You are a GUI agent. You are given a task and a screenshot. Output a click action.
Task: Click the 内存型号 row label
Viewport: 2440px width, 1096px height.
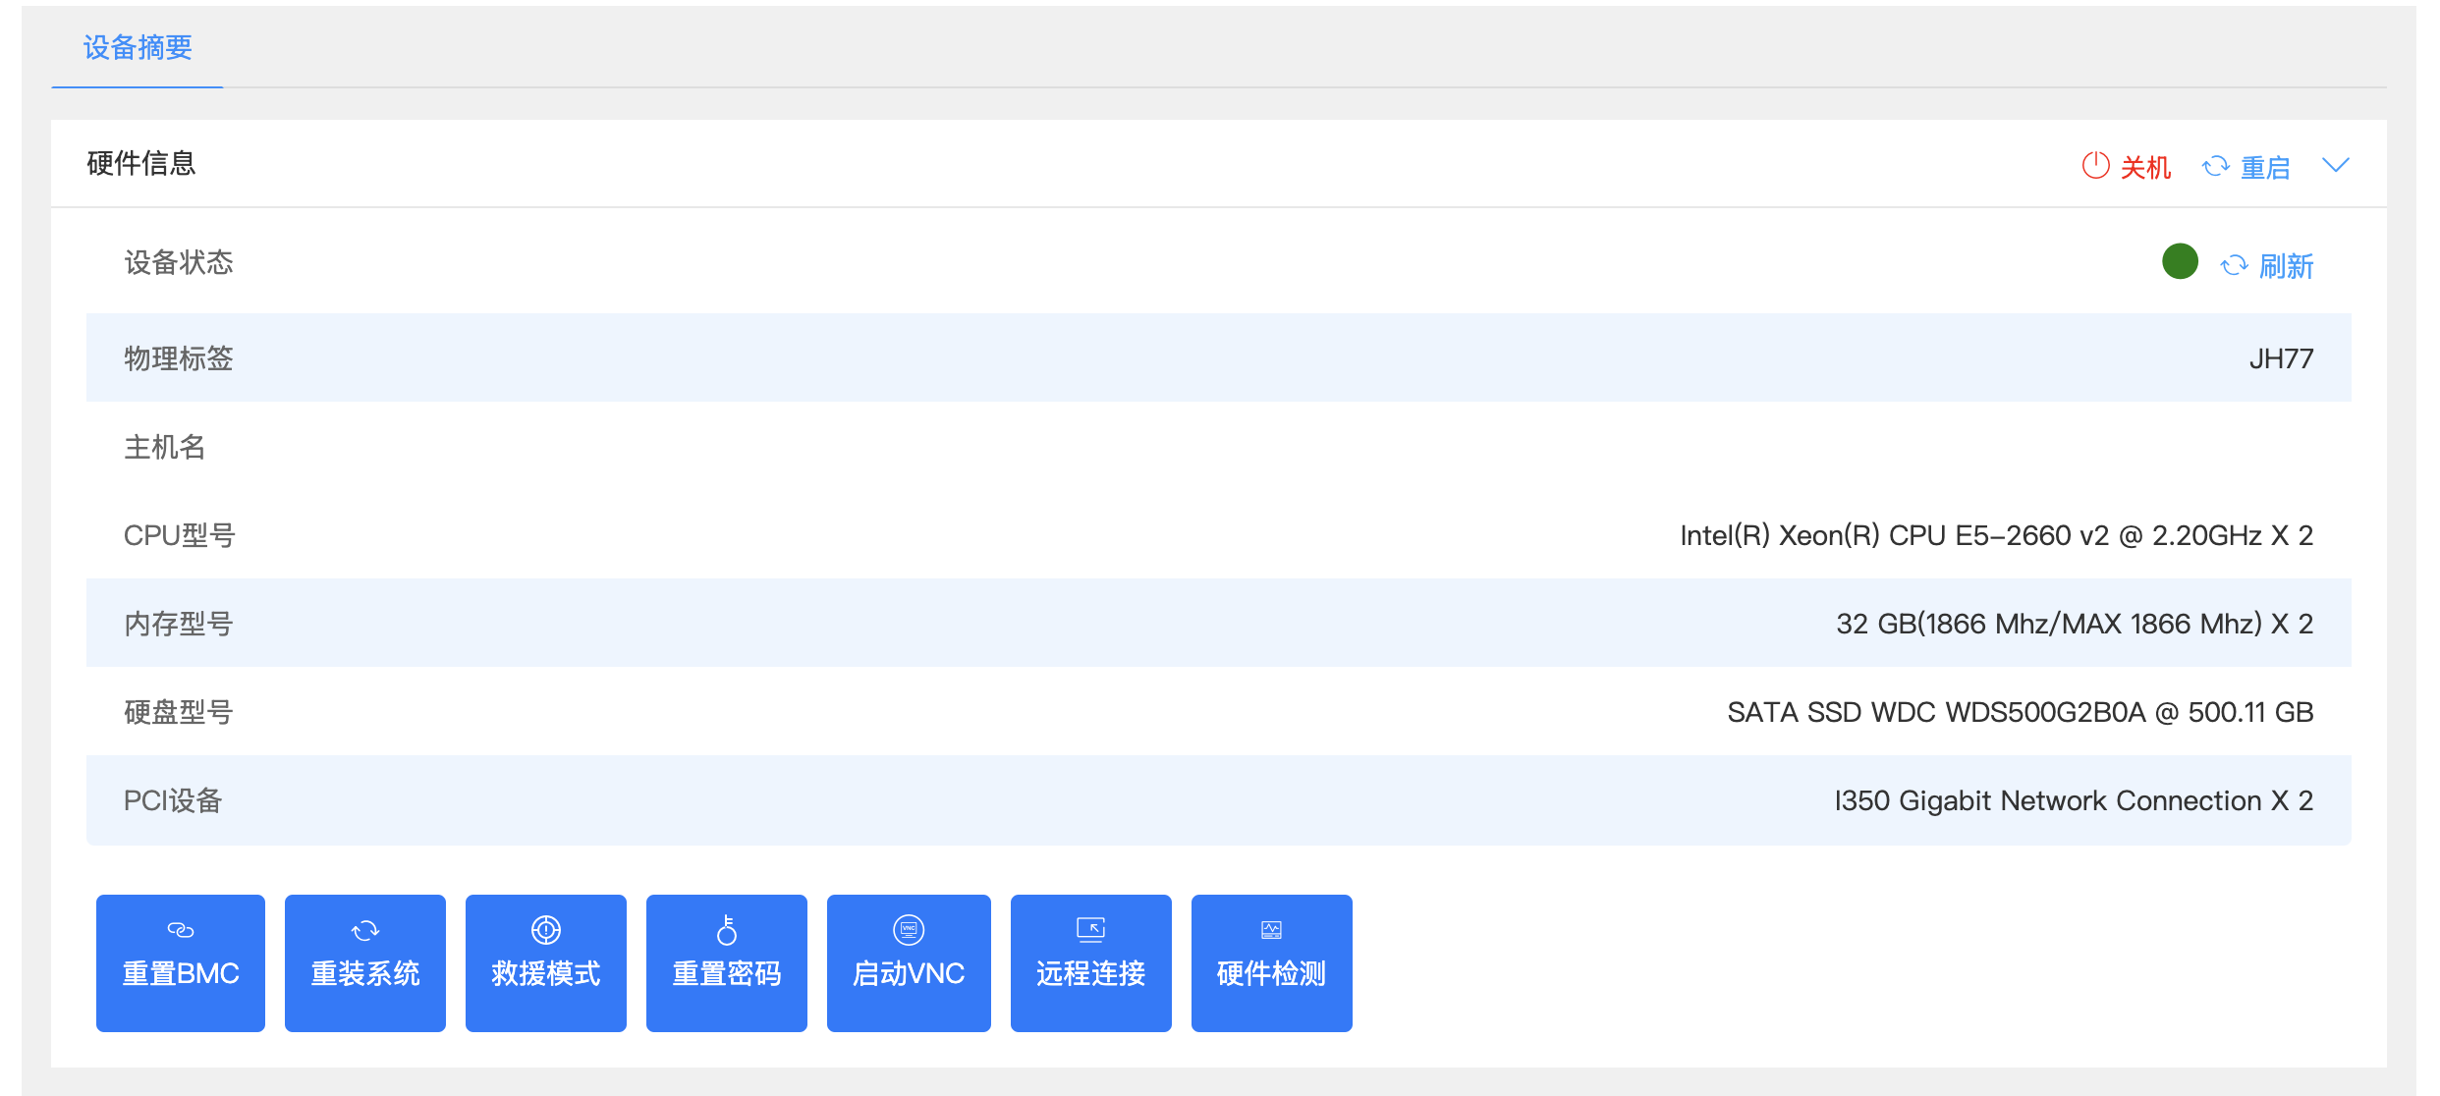[x=179, y=624]
